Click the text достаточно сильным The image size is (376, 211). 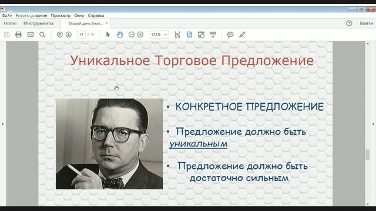coord(239,178)
